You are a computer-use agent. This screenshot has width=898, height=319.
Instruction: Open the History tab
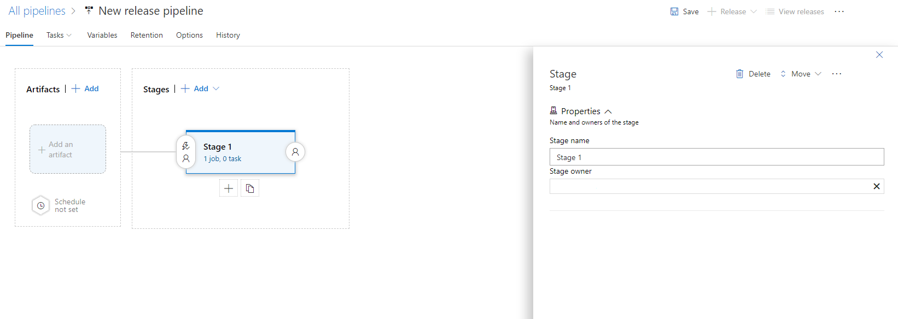pos(228,35)
